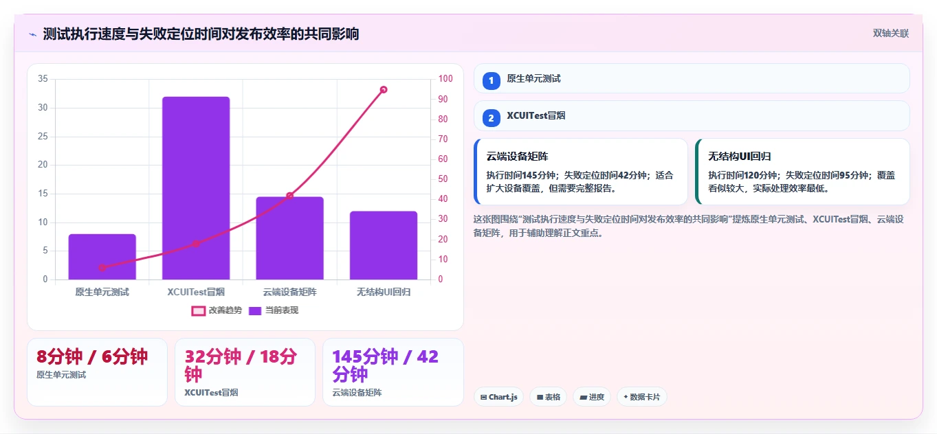Click the icon in the 进度 chip
Image resolution: width=937 pixels, height=434 pixels.
coord(583,397)
